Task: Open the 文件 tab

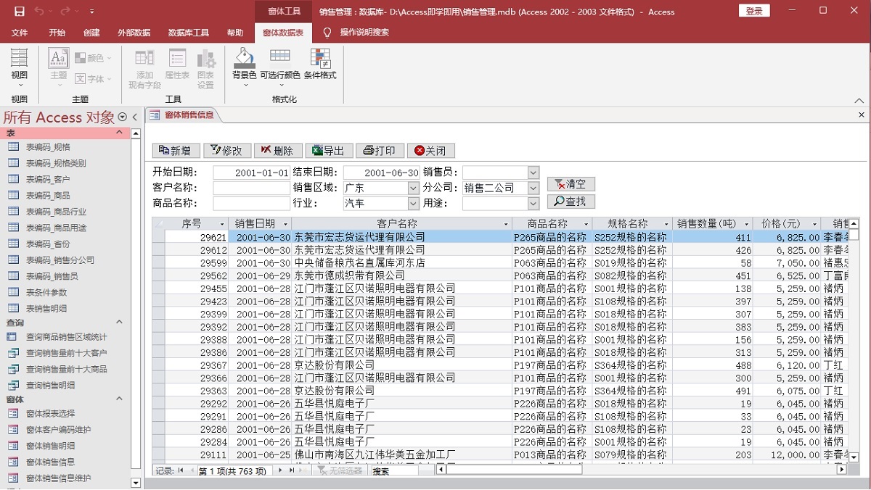Action: 20,33
